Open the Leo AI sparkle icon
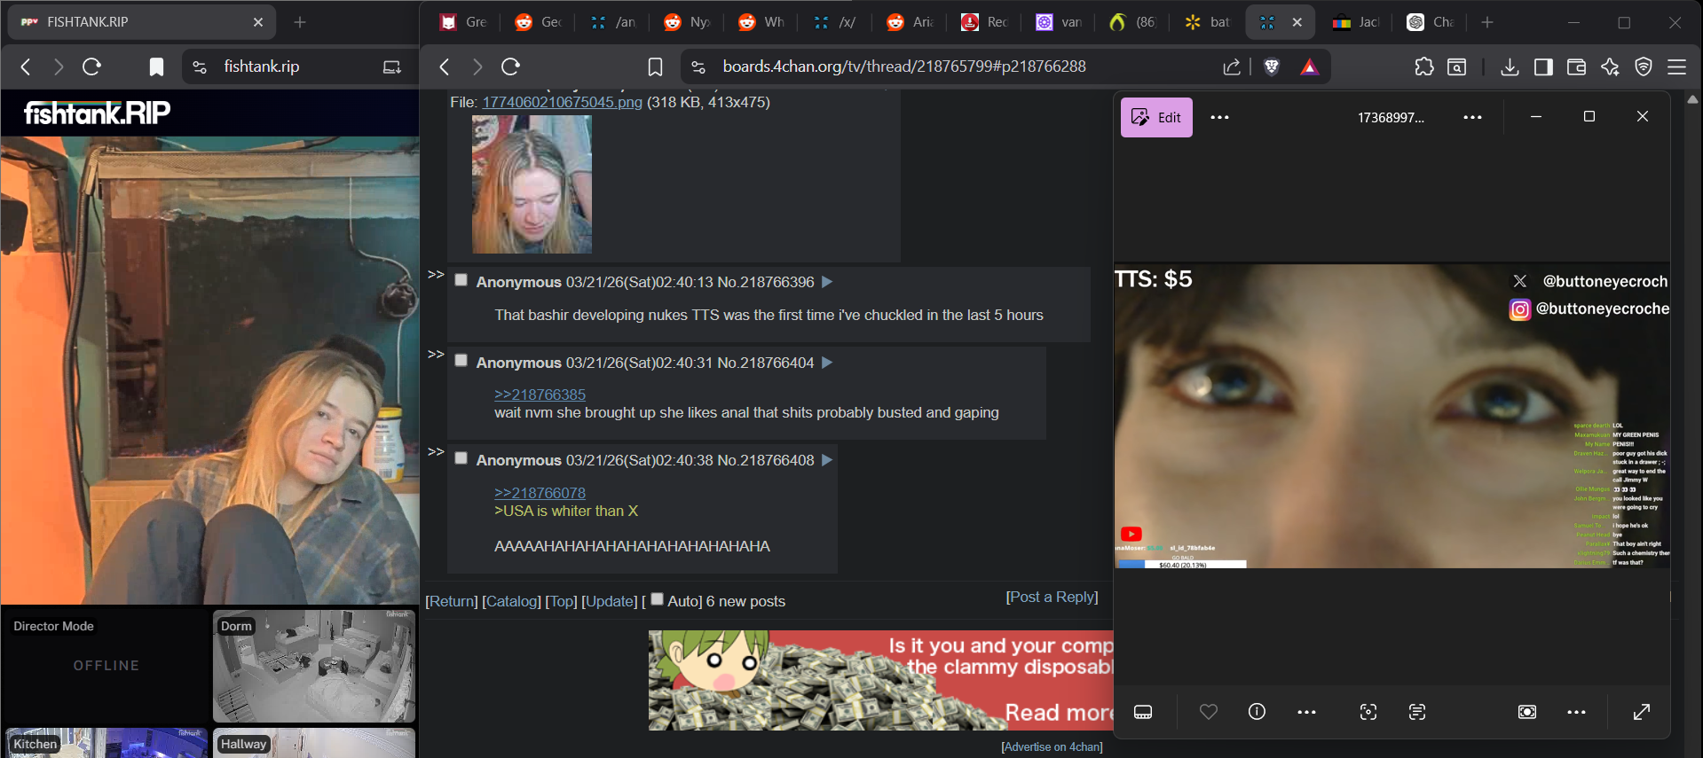 [x=1610, y=66]
